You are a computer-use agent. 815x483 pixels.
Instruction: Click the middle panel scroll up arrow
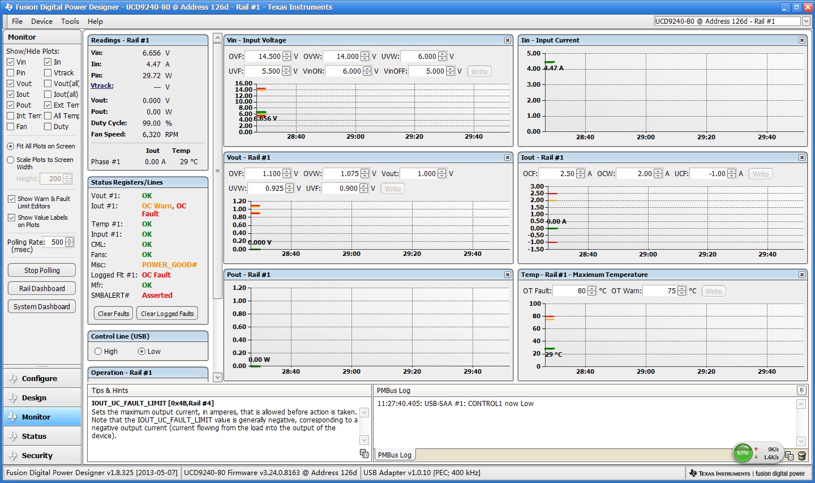217,38
